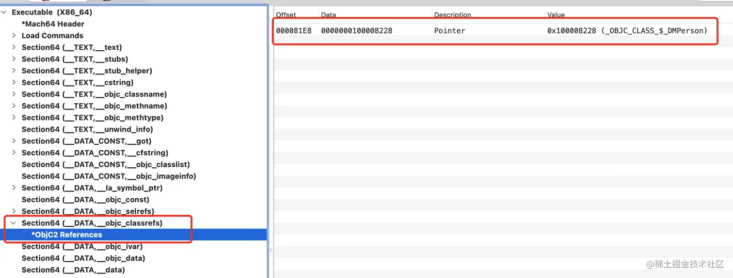
Task: Expand Section64 (__TEXT,__stubs) chevron
Action: (x=14, y=59)
